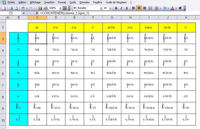Click the standard toolbar options arrow
The height and width of the screenshot is (129, 200).
[x=69, y=8]
